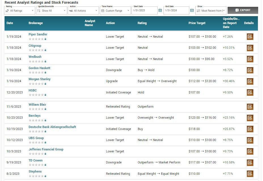
Task: Open Morgan Stanley upgrade details icon
Action: (x=250, y=81)
